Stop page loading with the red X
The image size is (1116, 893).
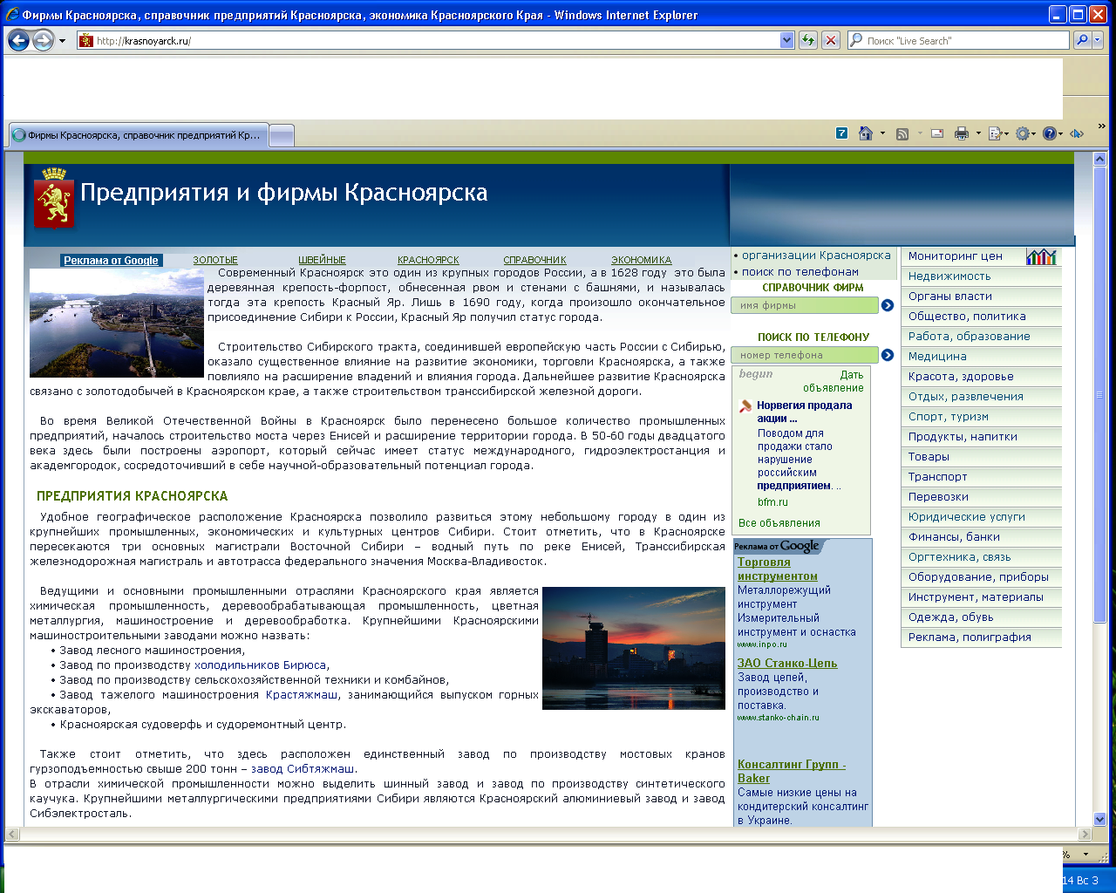(x=830, y=39)
